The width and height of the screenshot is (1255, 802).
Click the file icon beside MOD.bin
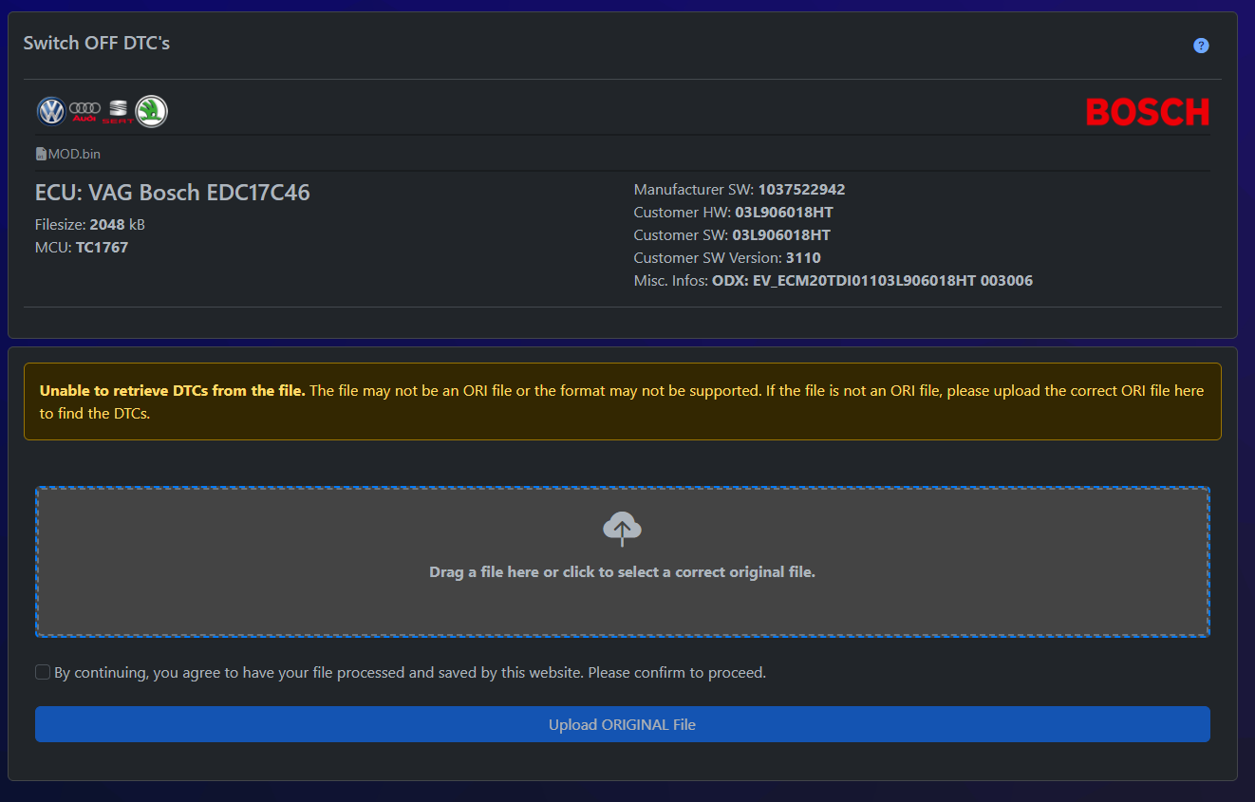41,154
